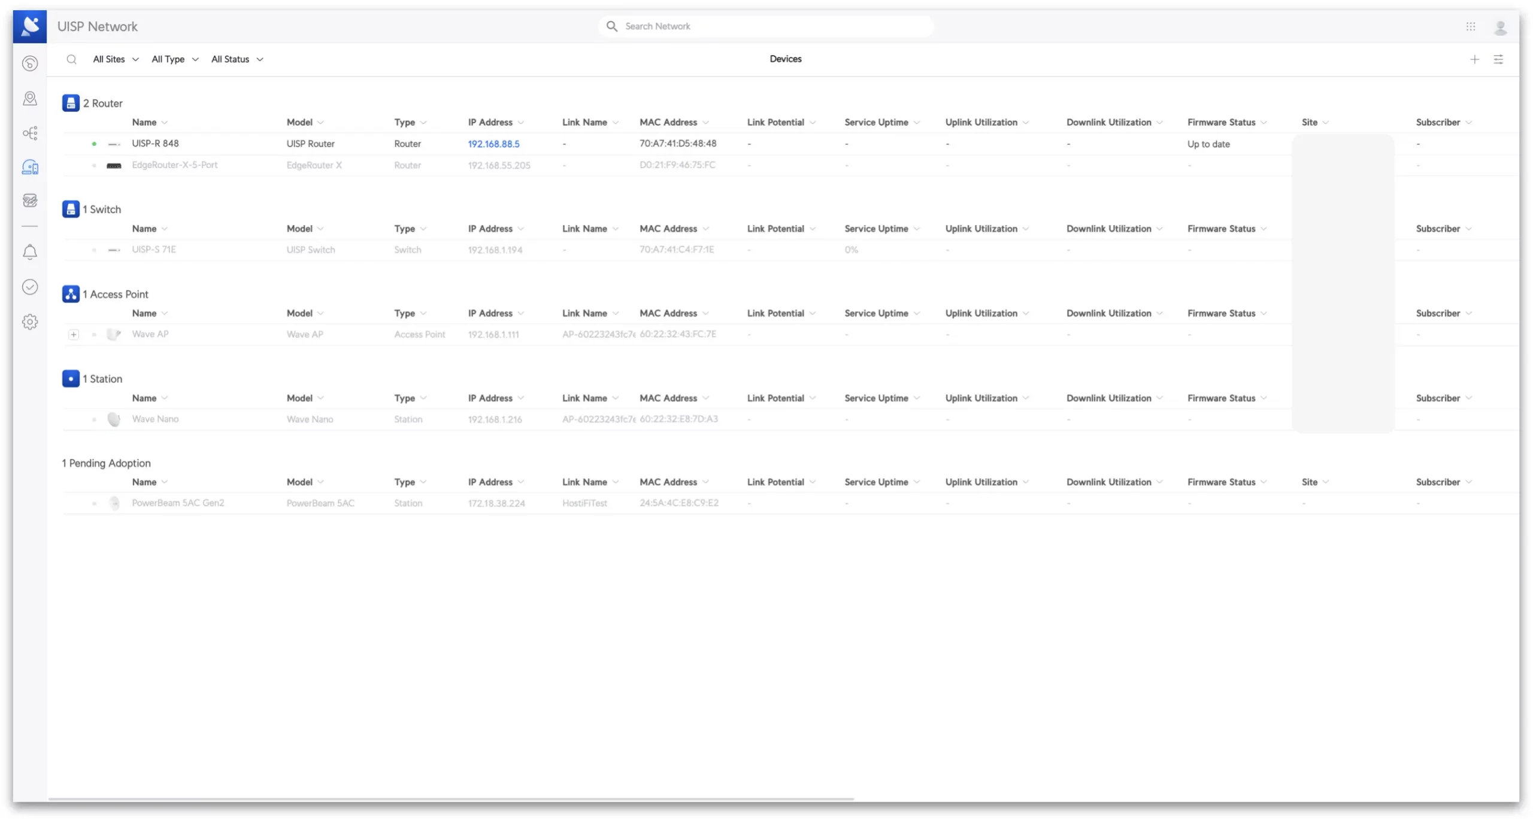The width and height of the screenshot is (1533, 819).
Task: Sort Router table by Site column
Action: click(x=1315, y=122)
